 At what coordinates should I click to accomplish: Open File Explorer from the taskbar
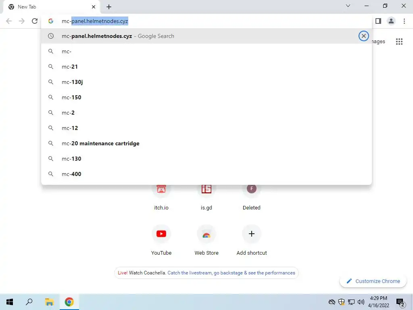tap(49, 302)
